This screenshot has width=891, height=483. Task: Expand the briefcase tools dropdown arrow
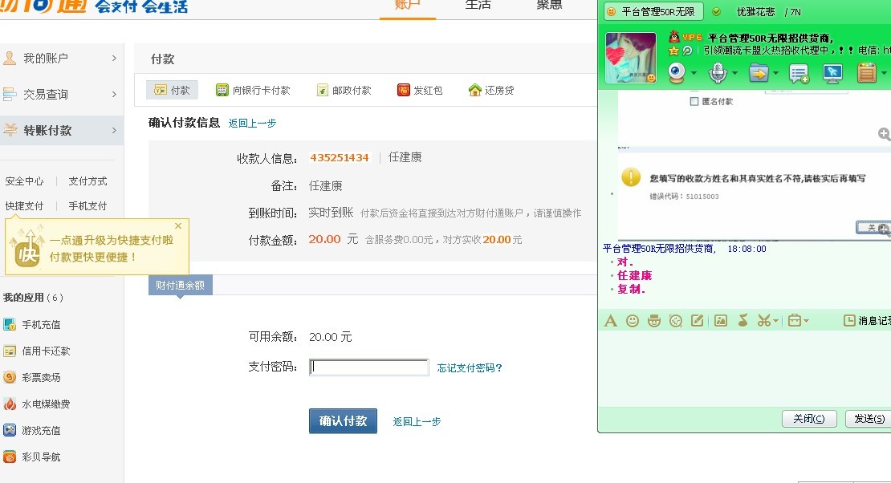pyautogui.click(x=807, y=322)
